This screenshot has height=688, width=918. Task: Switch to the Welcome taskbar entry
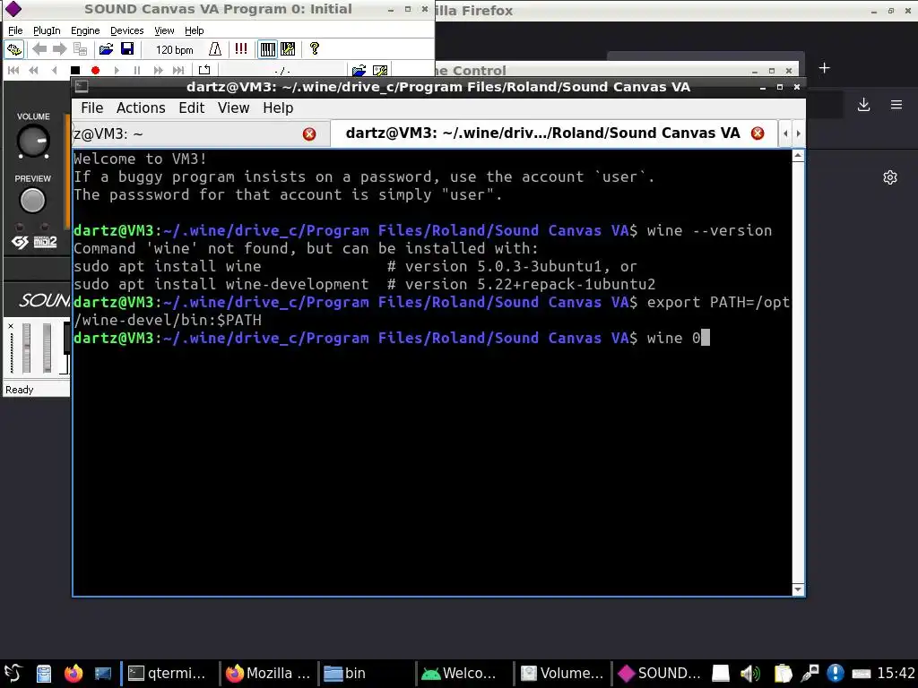(464, 674)
